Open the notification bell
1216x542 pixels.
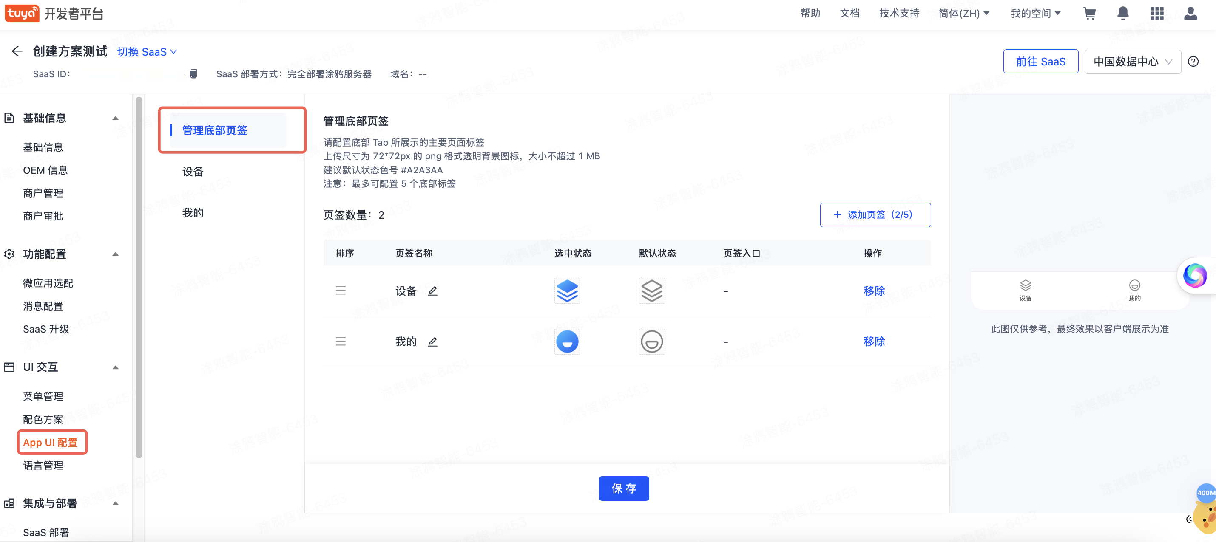tap(1123, 14)
